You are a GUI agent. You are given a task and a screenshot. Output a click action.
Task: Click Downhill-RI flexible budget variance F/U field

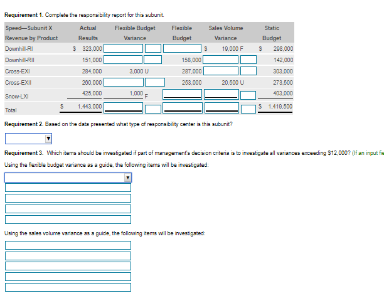click(x=153, y=48)
